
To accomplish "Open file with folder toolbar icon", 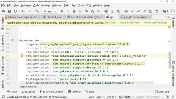I will coord(4,11).
